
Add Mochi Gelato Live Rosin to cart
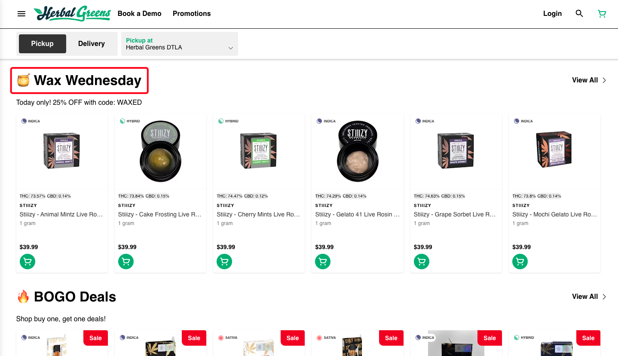520,262
